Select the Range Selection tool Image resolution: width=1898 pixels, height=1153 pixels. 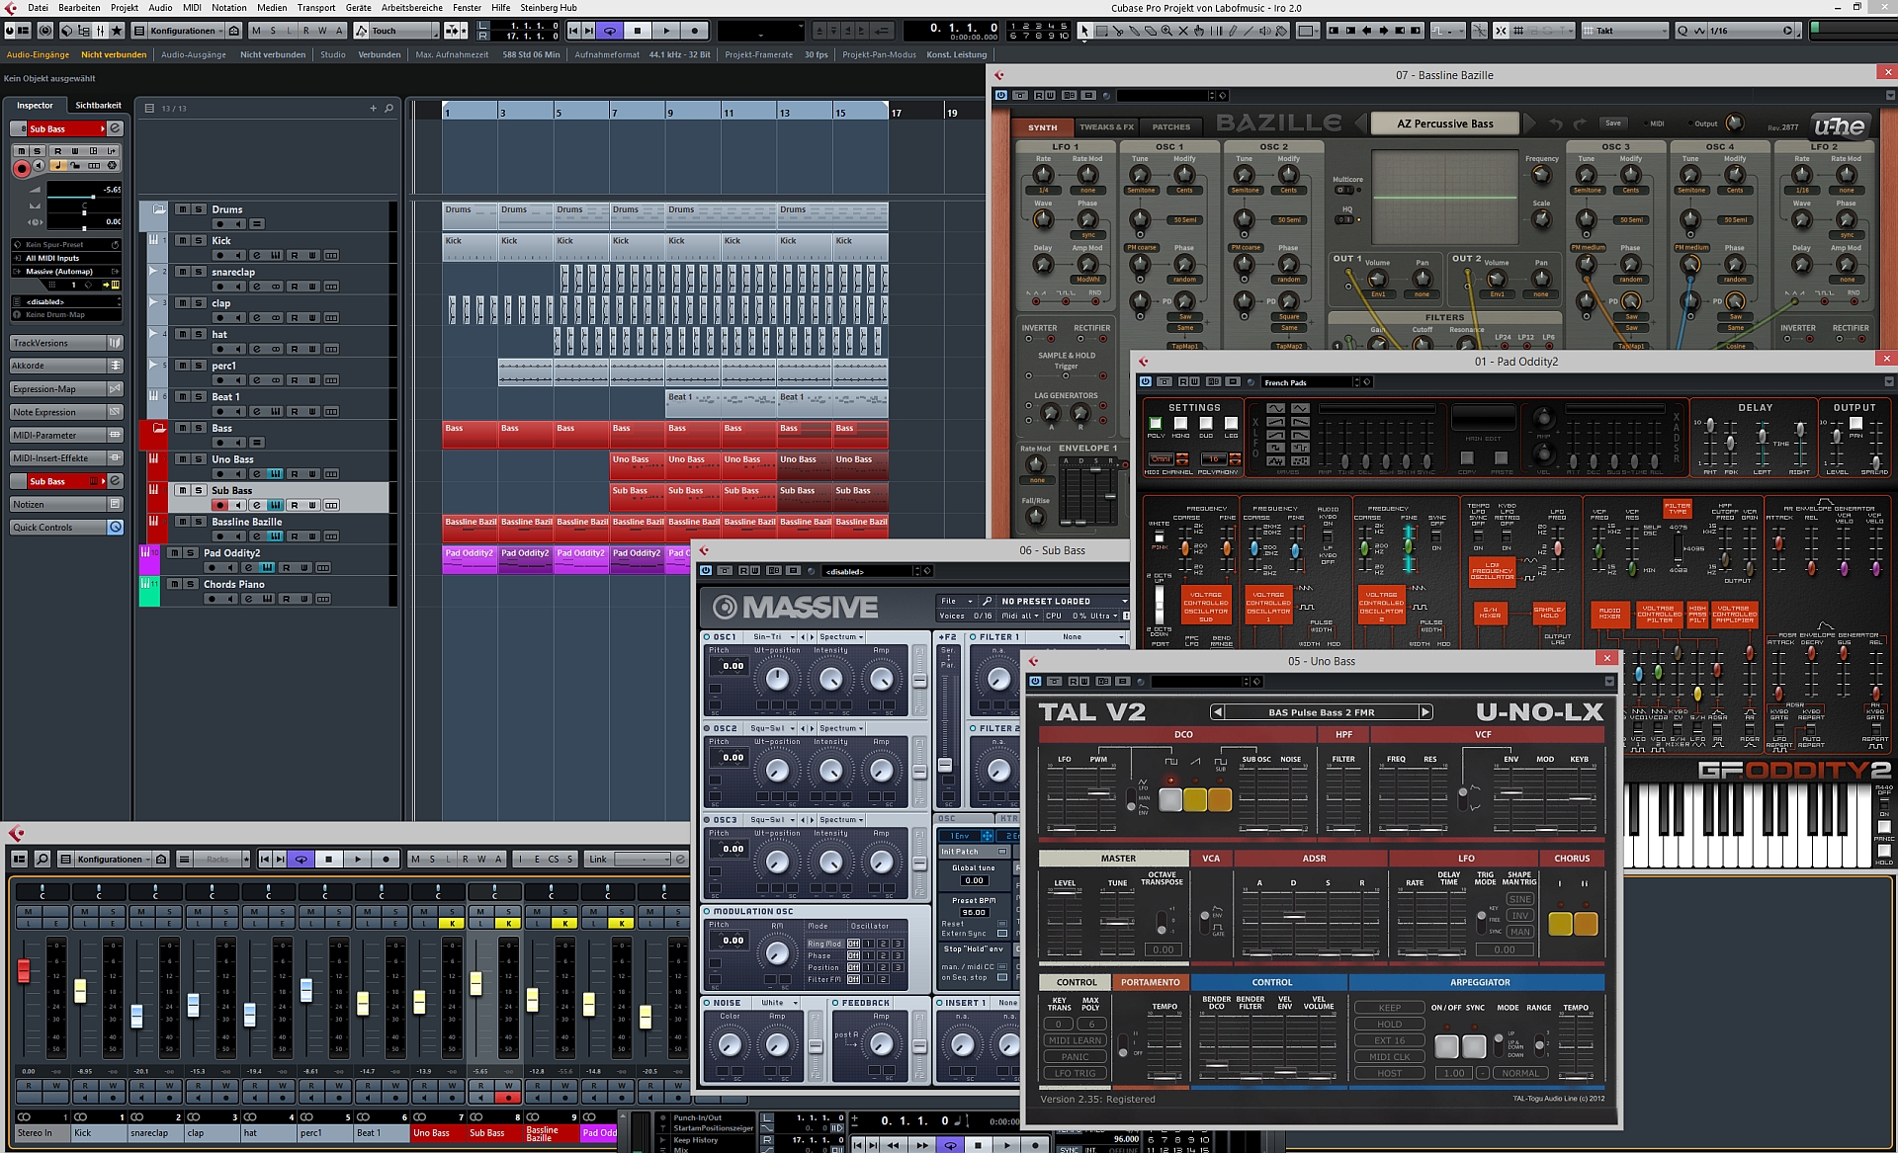(x=1101, y=31)
